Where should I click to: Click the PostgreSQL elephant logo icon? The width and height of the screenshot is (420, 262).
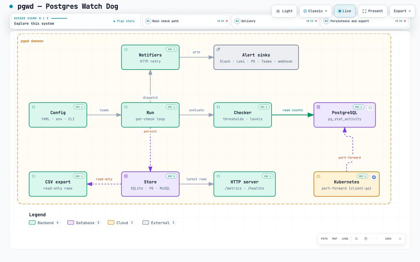click(370, 108)
